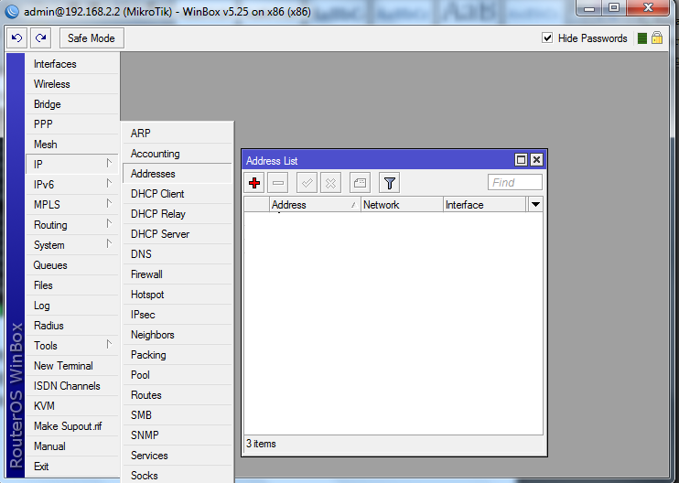
Task: Open IPsec from the IP submenu
Action: (178, 315)
